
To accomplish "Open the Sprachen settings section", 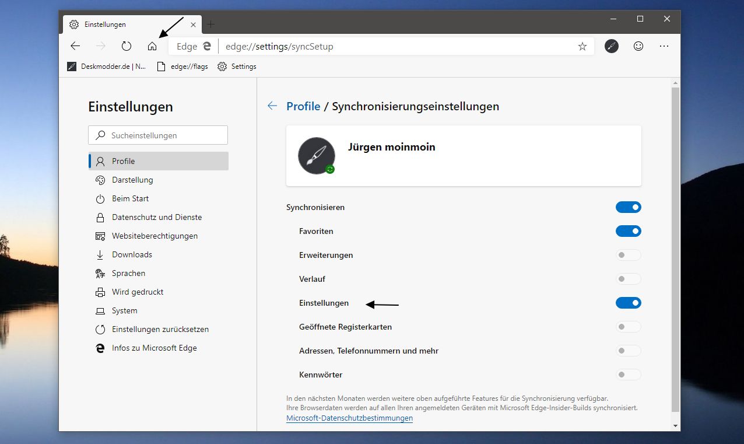I will point(158,273).
